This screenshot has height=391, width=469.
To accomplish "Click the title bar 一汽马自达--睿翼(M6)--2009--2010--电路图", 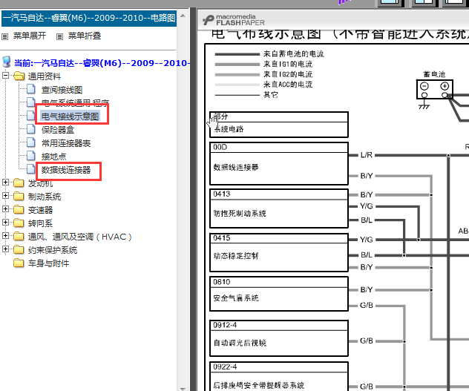I will tap(89, 19).
